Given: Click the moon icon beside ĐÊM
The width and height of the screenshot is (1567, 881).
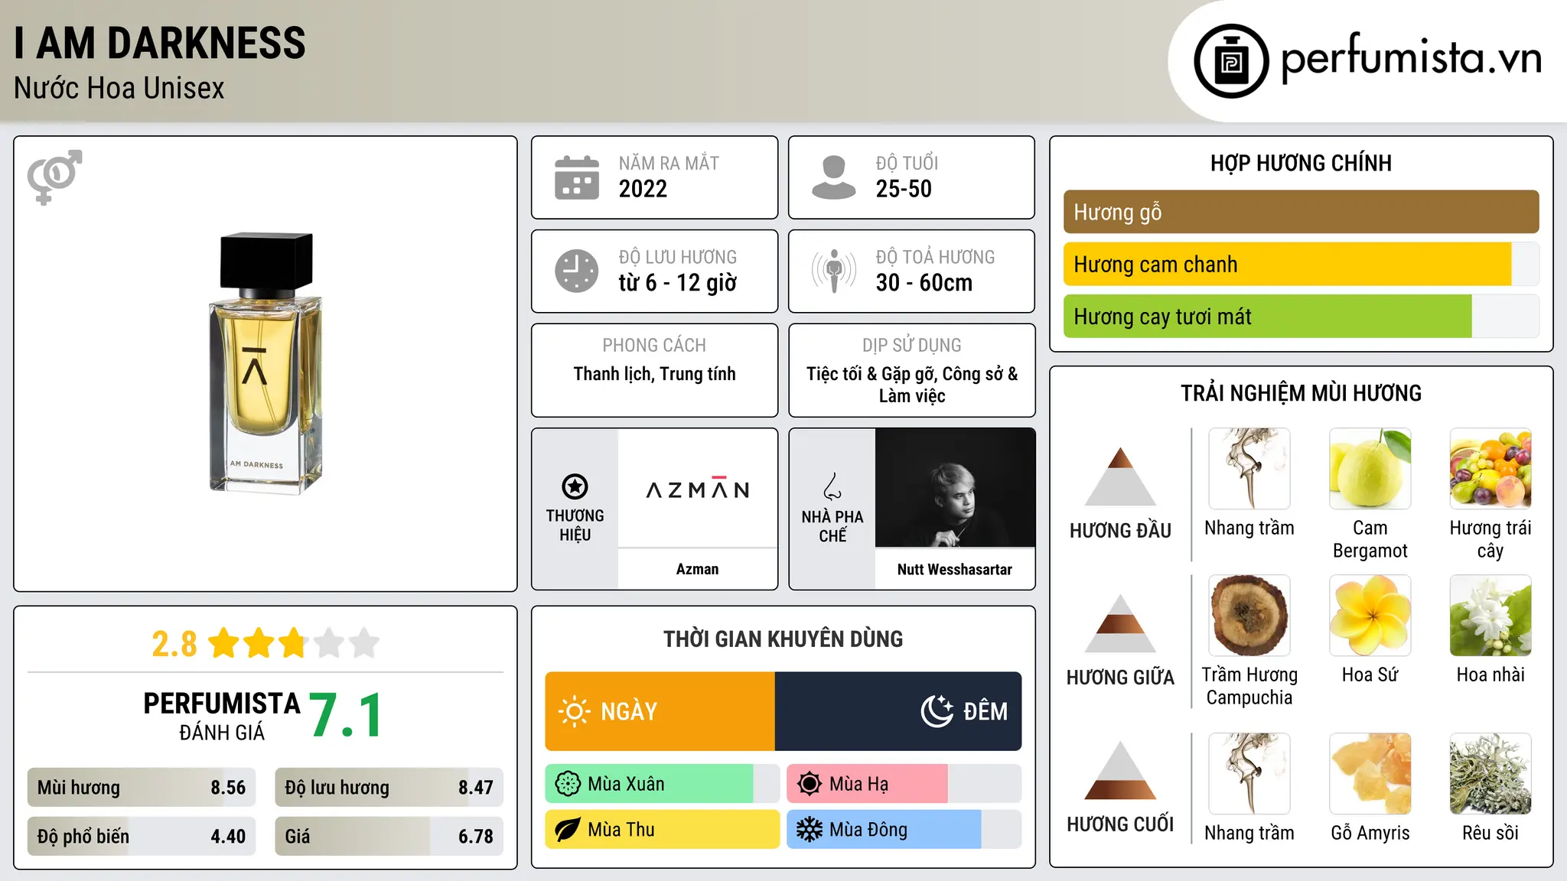Looking at the screenshot, I should (937, 711).
